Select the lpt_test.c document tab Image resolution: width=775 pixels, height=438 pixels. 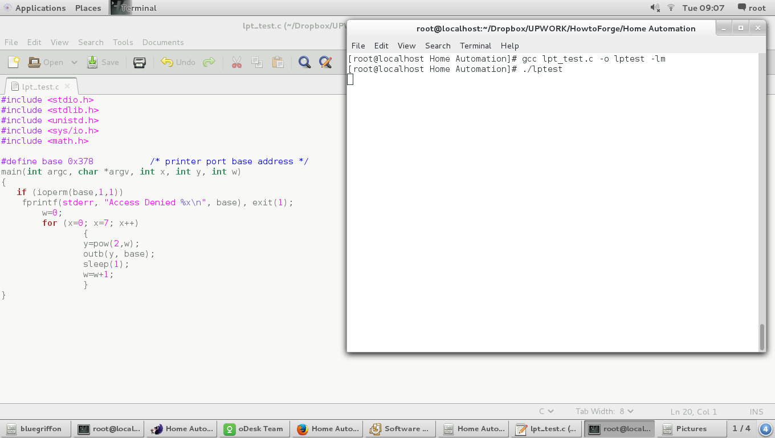[40, 87]
